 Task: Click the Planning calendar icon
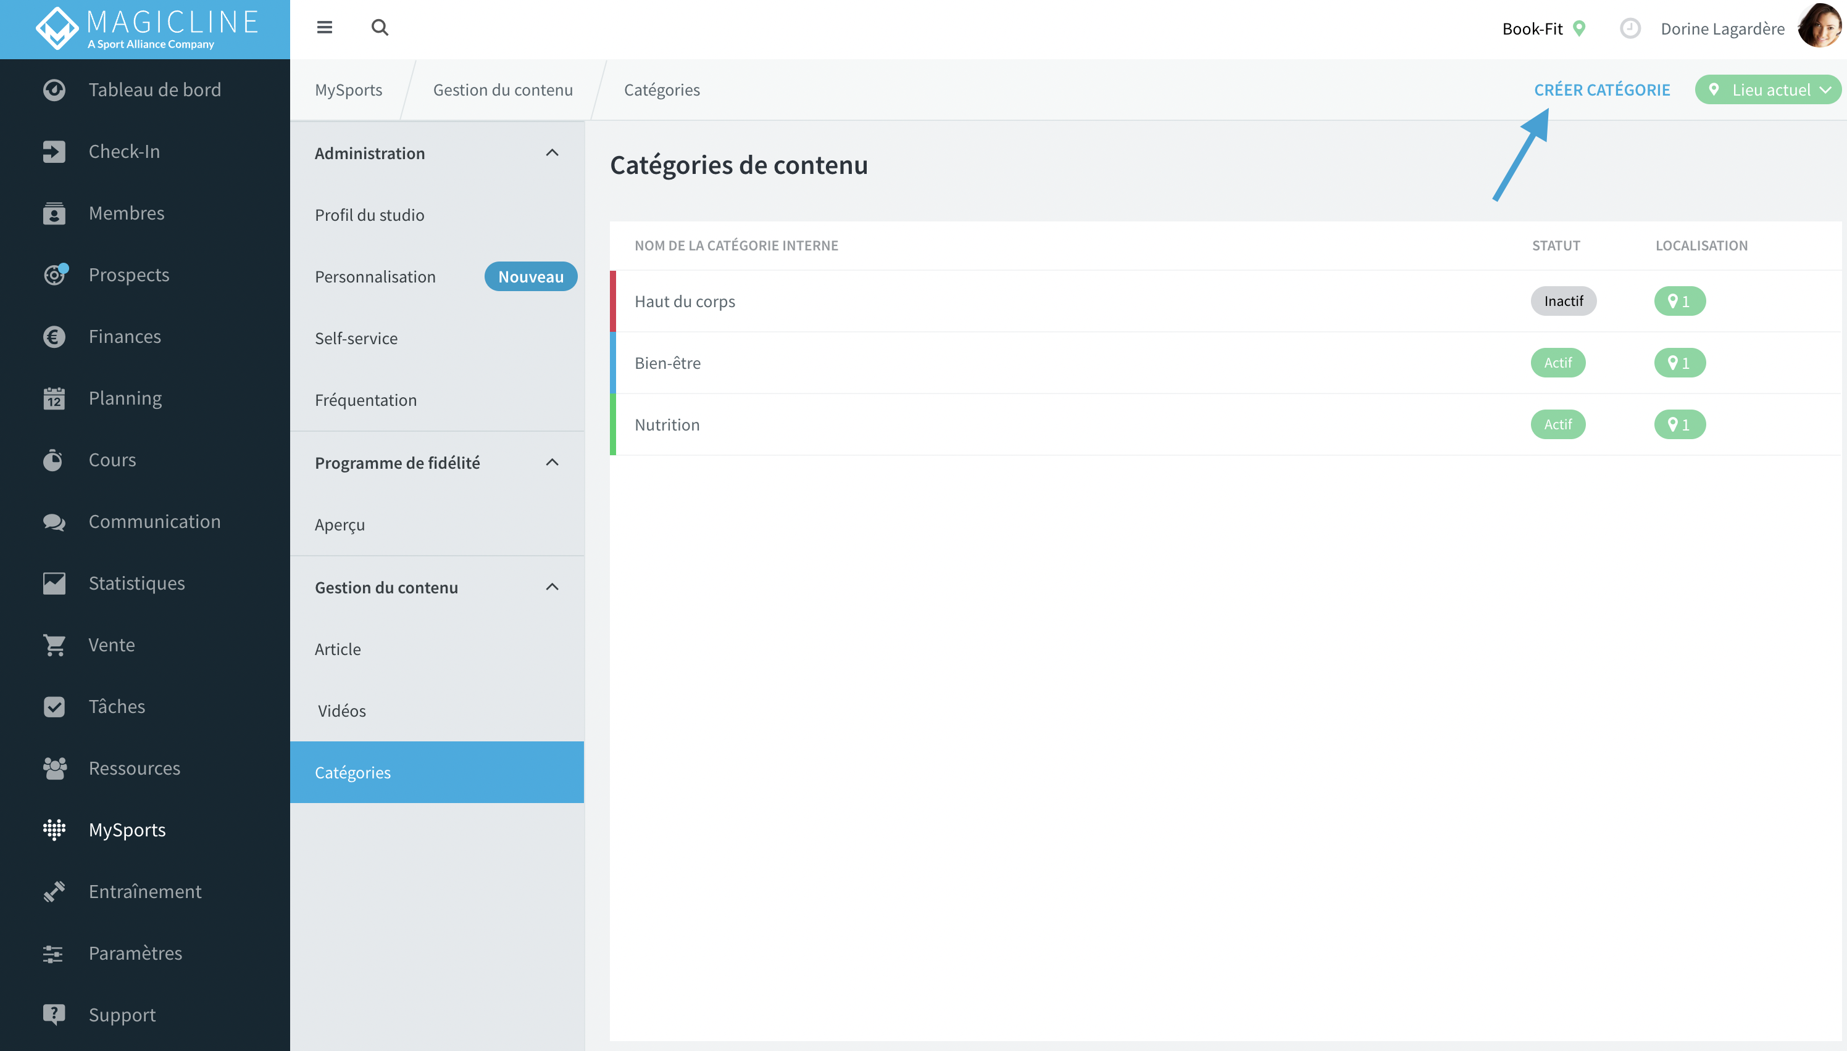(54, 398)
